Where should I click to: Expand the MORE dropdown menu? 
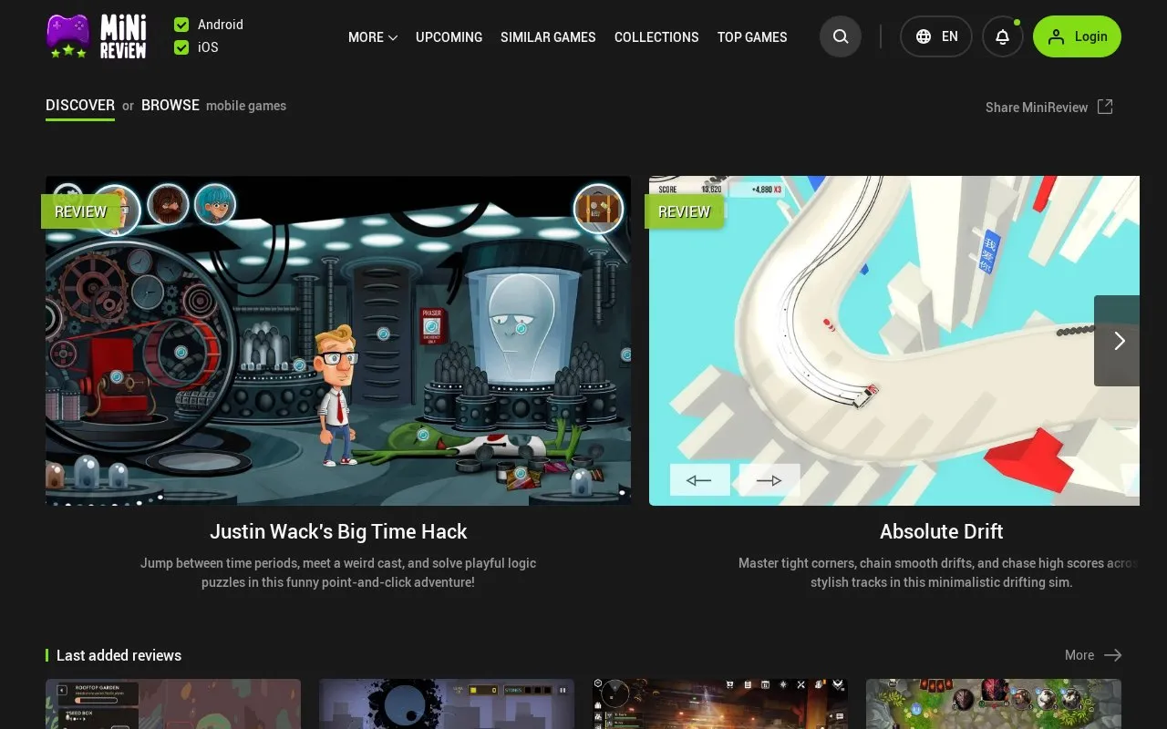click(x=373, y=37)
